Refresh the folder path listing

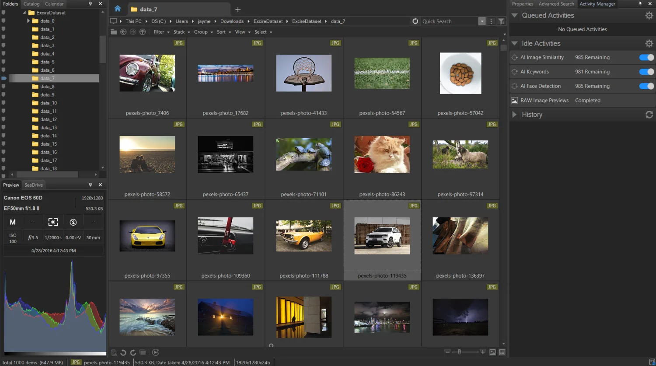[415, 21]
